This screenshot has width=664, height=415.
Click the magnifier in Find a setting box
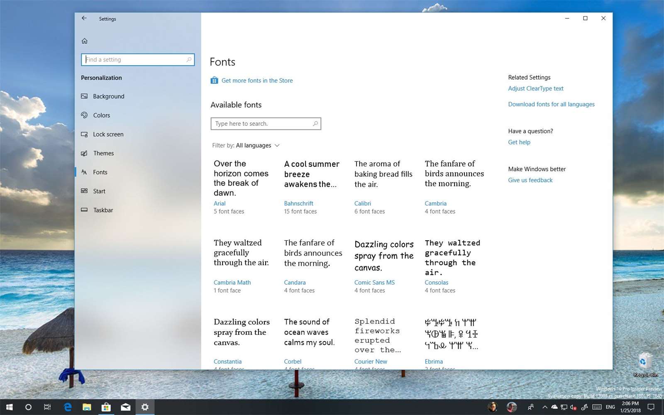pyautogui.click(x=189, y=59)
